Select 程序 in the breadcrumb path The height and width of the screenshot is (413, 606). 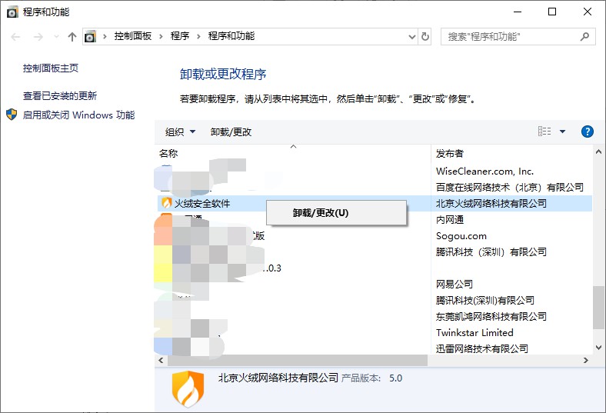click(x=180, y=36)
